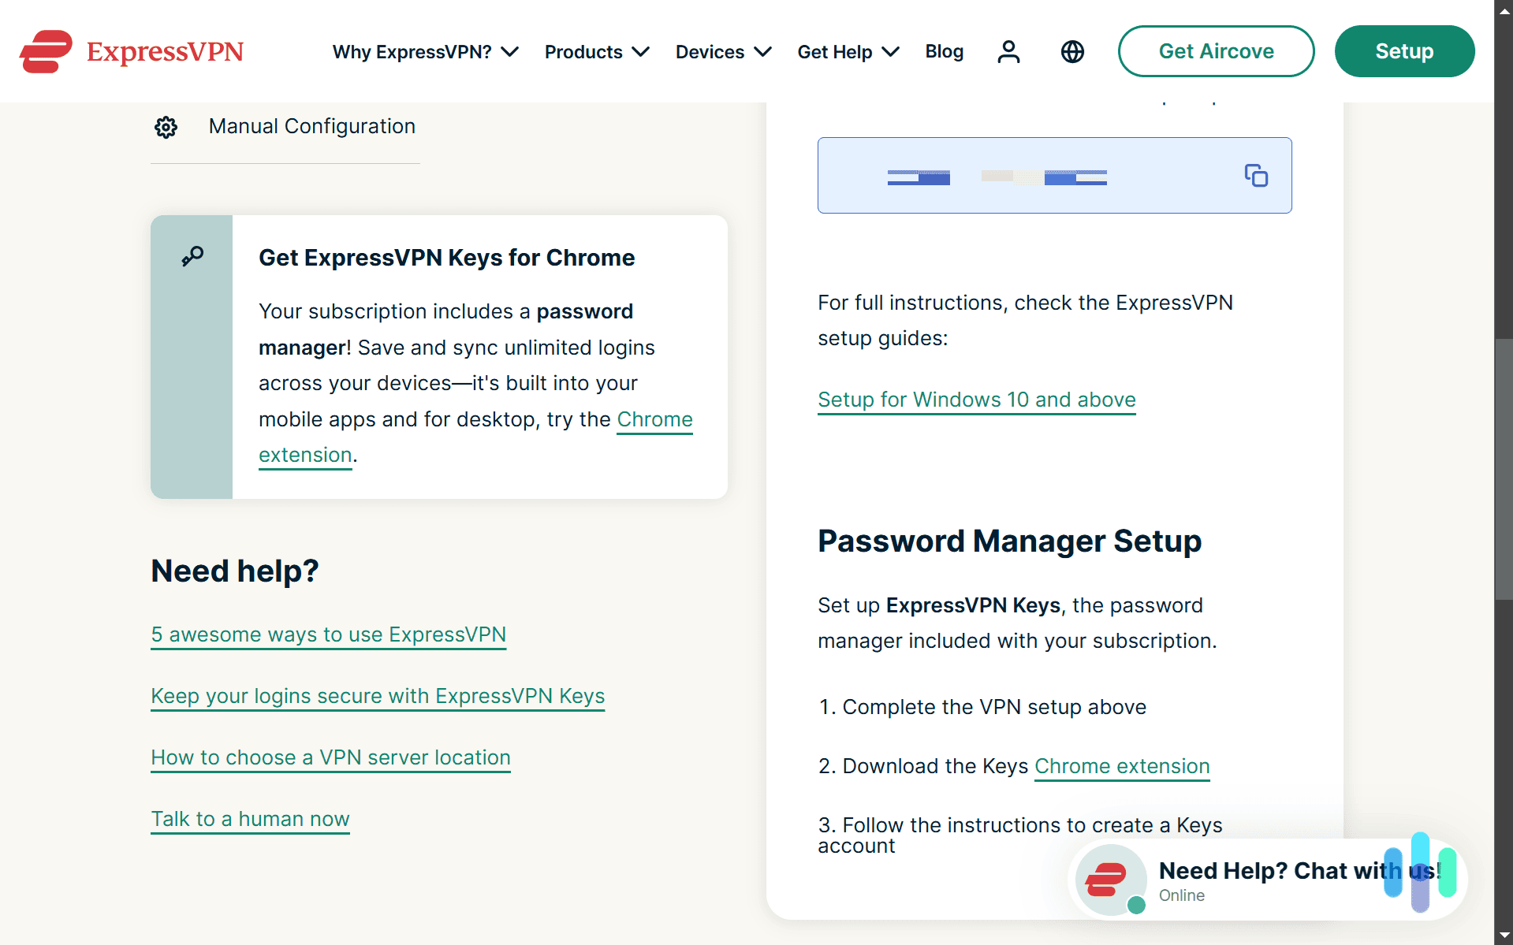
Task: Open the Products dropdown
Action: (x=597, y=51)
